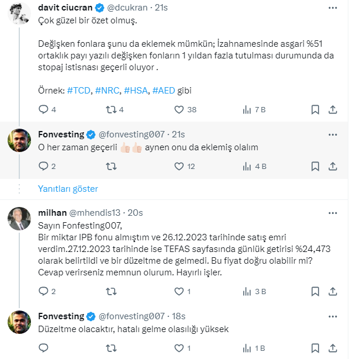The width and height of the screenshot is (356, 359).
Task: Open the #NRC hashtag link
Action: (107, 91)
